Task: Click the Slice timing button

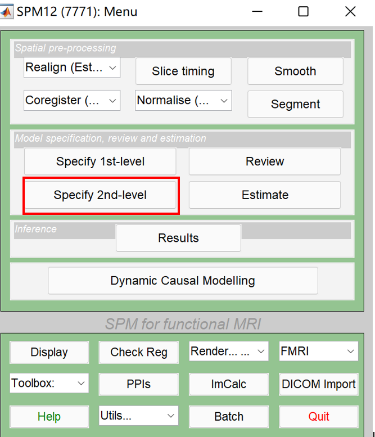Action: (183, 71)
